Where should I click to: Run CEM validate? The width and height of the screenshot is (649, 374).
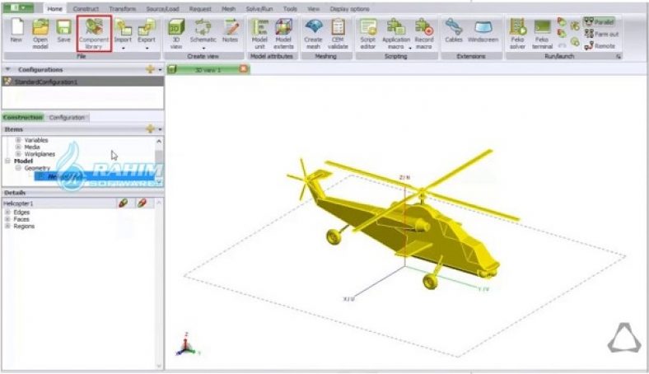point(339,34)
